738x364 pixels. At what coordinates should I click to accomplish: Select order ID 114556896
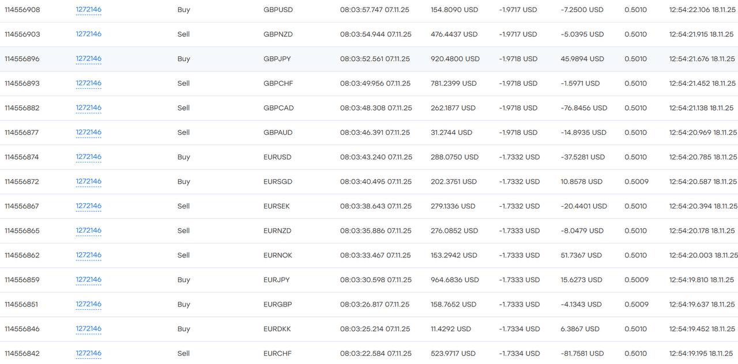(22, 59)
